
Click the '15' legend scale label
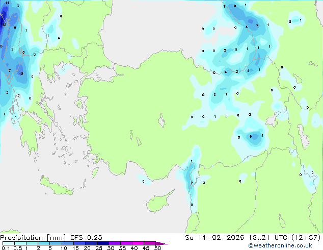(75, 248)
